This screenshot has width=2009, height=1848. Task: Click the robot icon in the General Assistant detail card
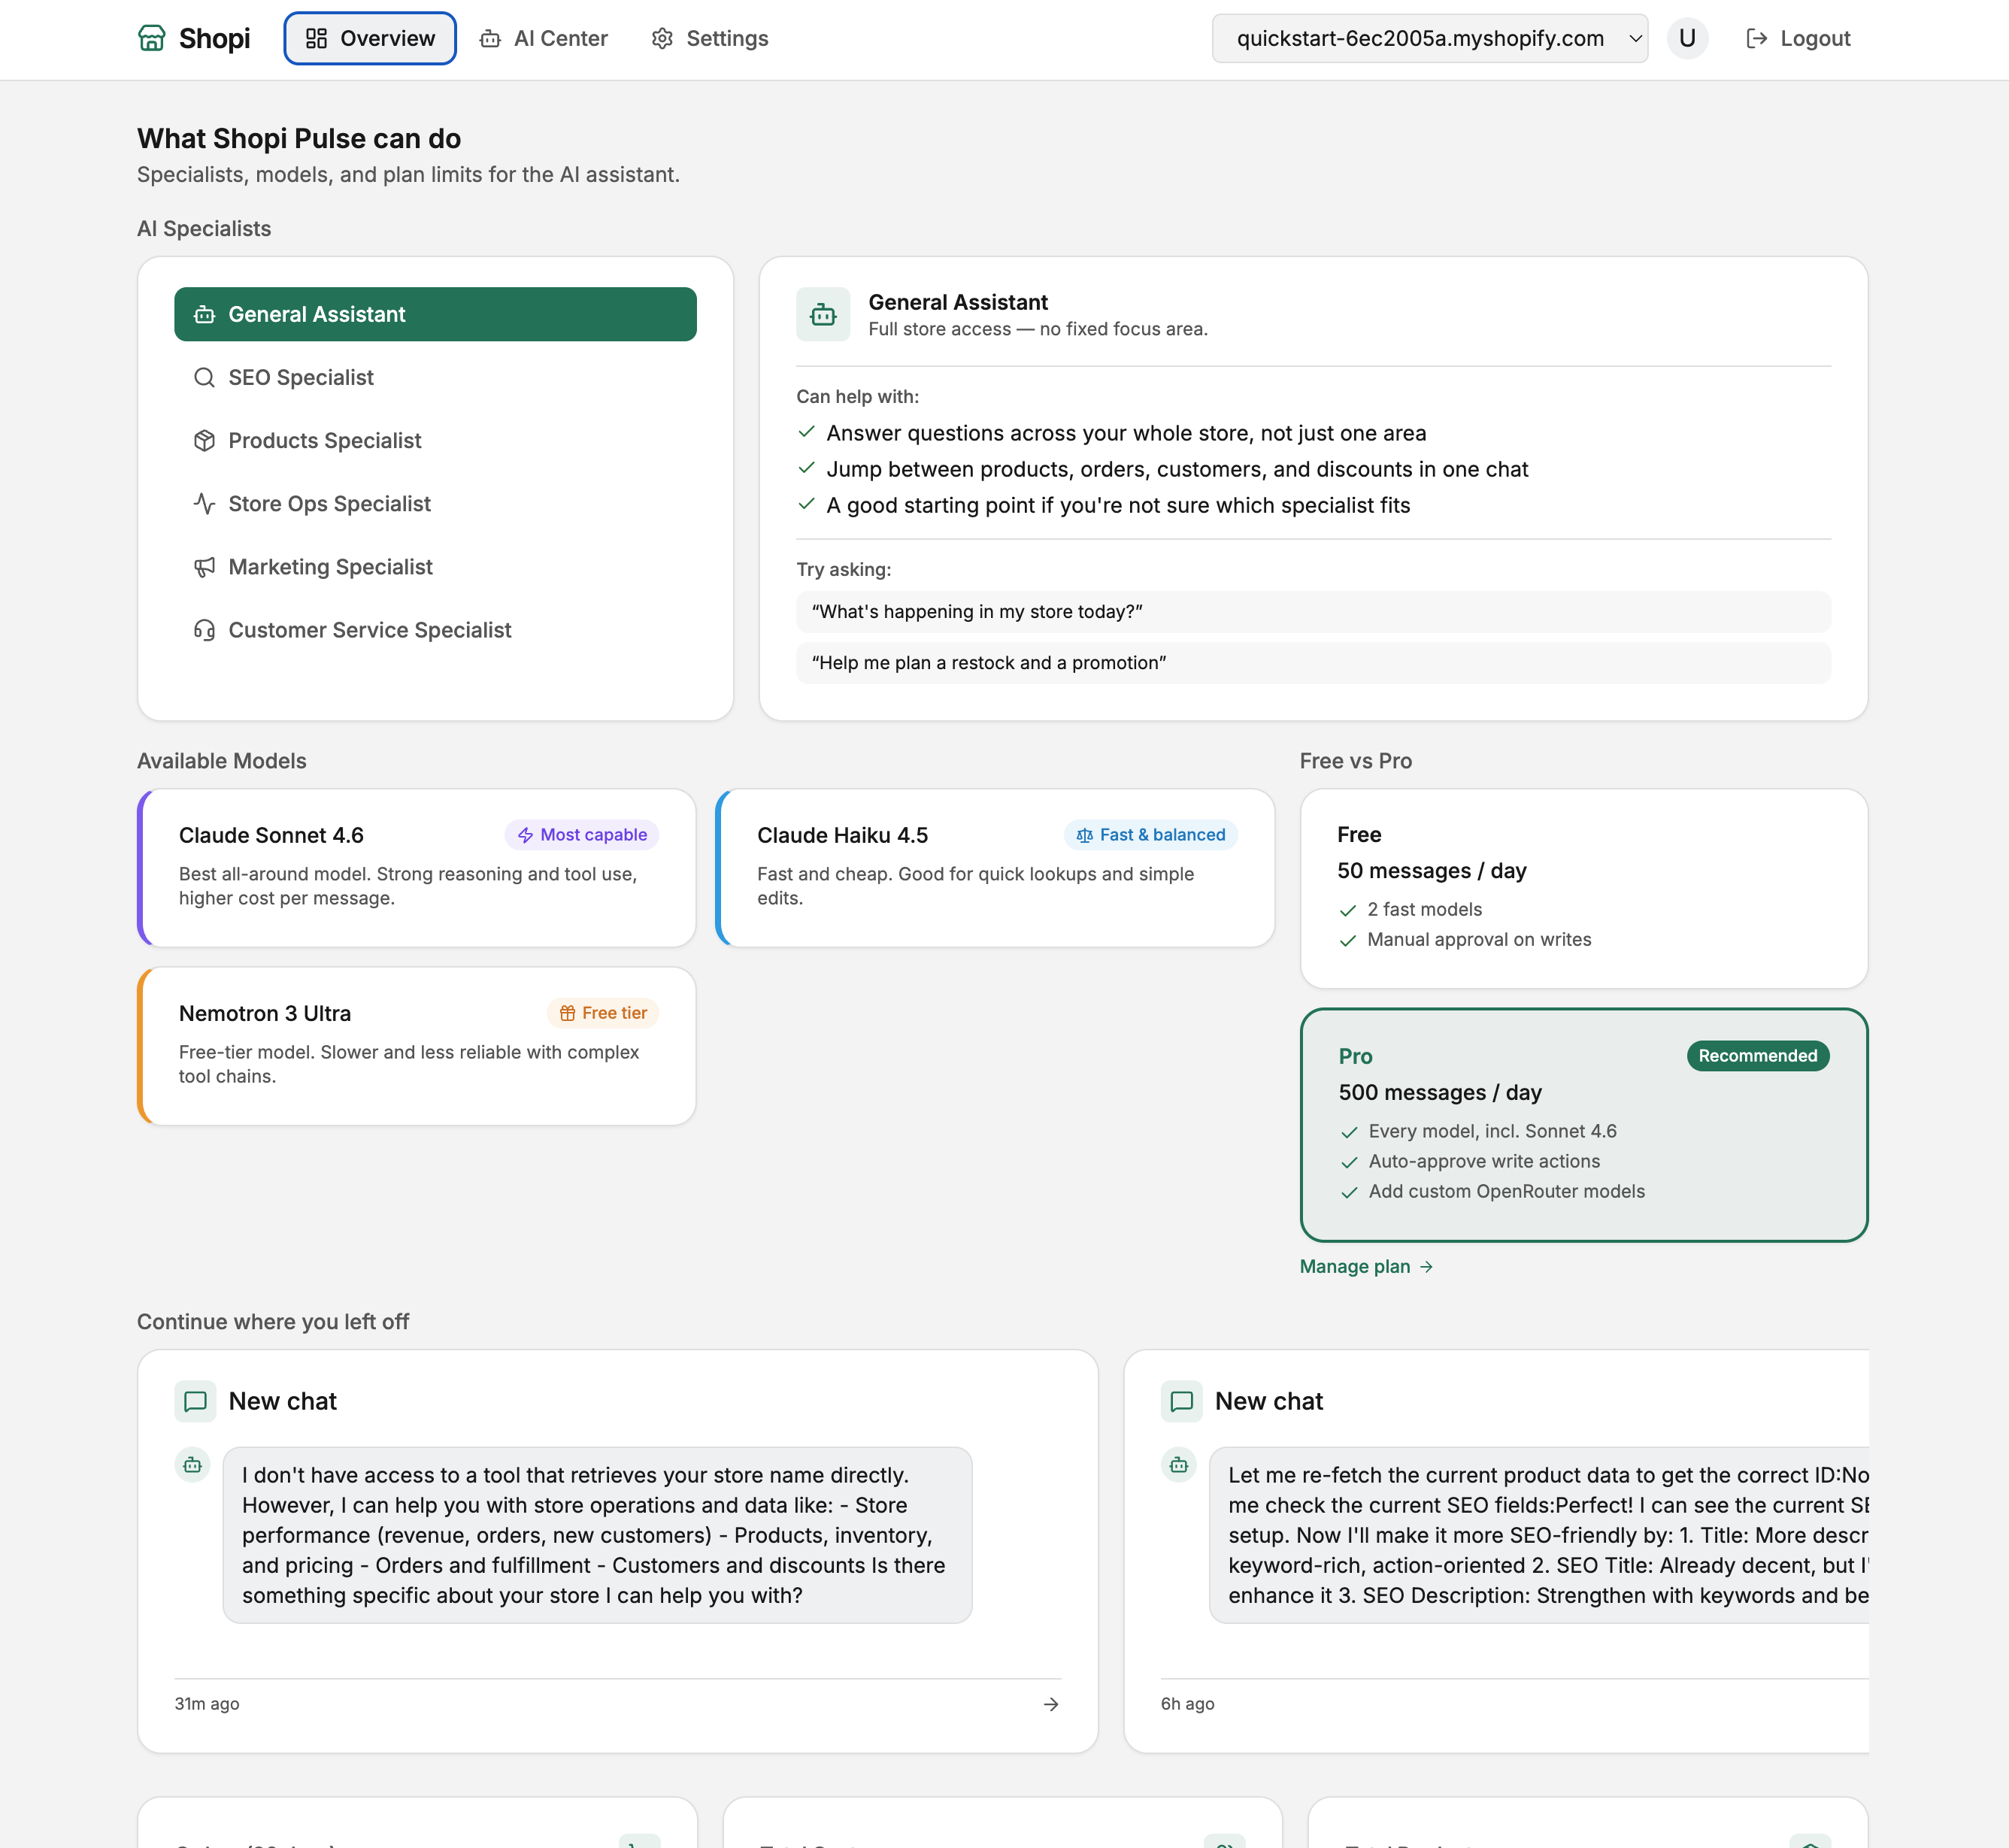coord(823,314)
